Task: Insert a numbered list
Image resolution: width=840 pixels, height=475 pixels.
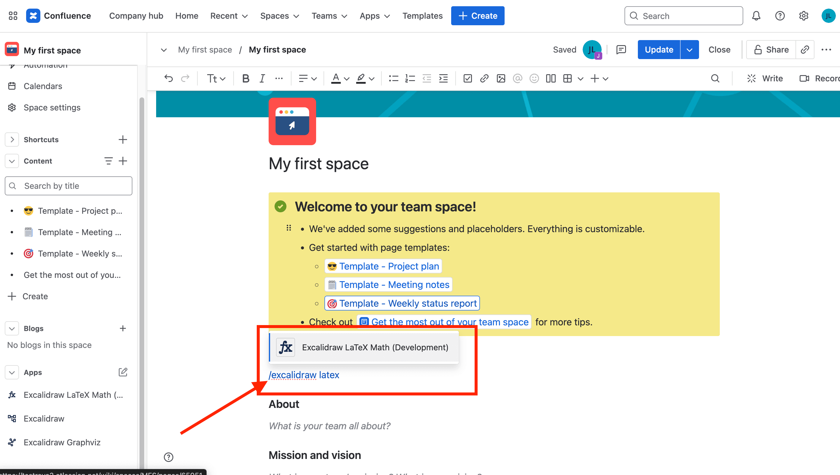Action: tap(410, 78)
